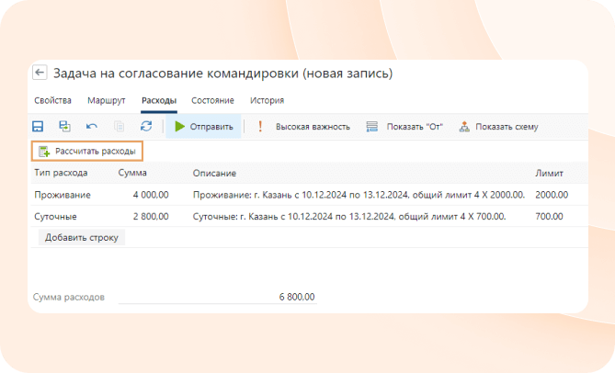Click Добавить строку to add a row
Image resolution: width=615 pixels, height=373 pixels.
(x=83, y=237)
